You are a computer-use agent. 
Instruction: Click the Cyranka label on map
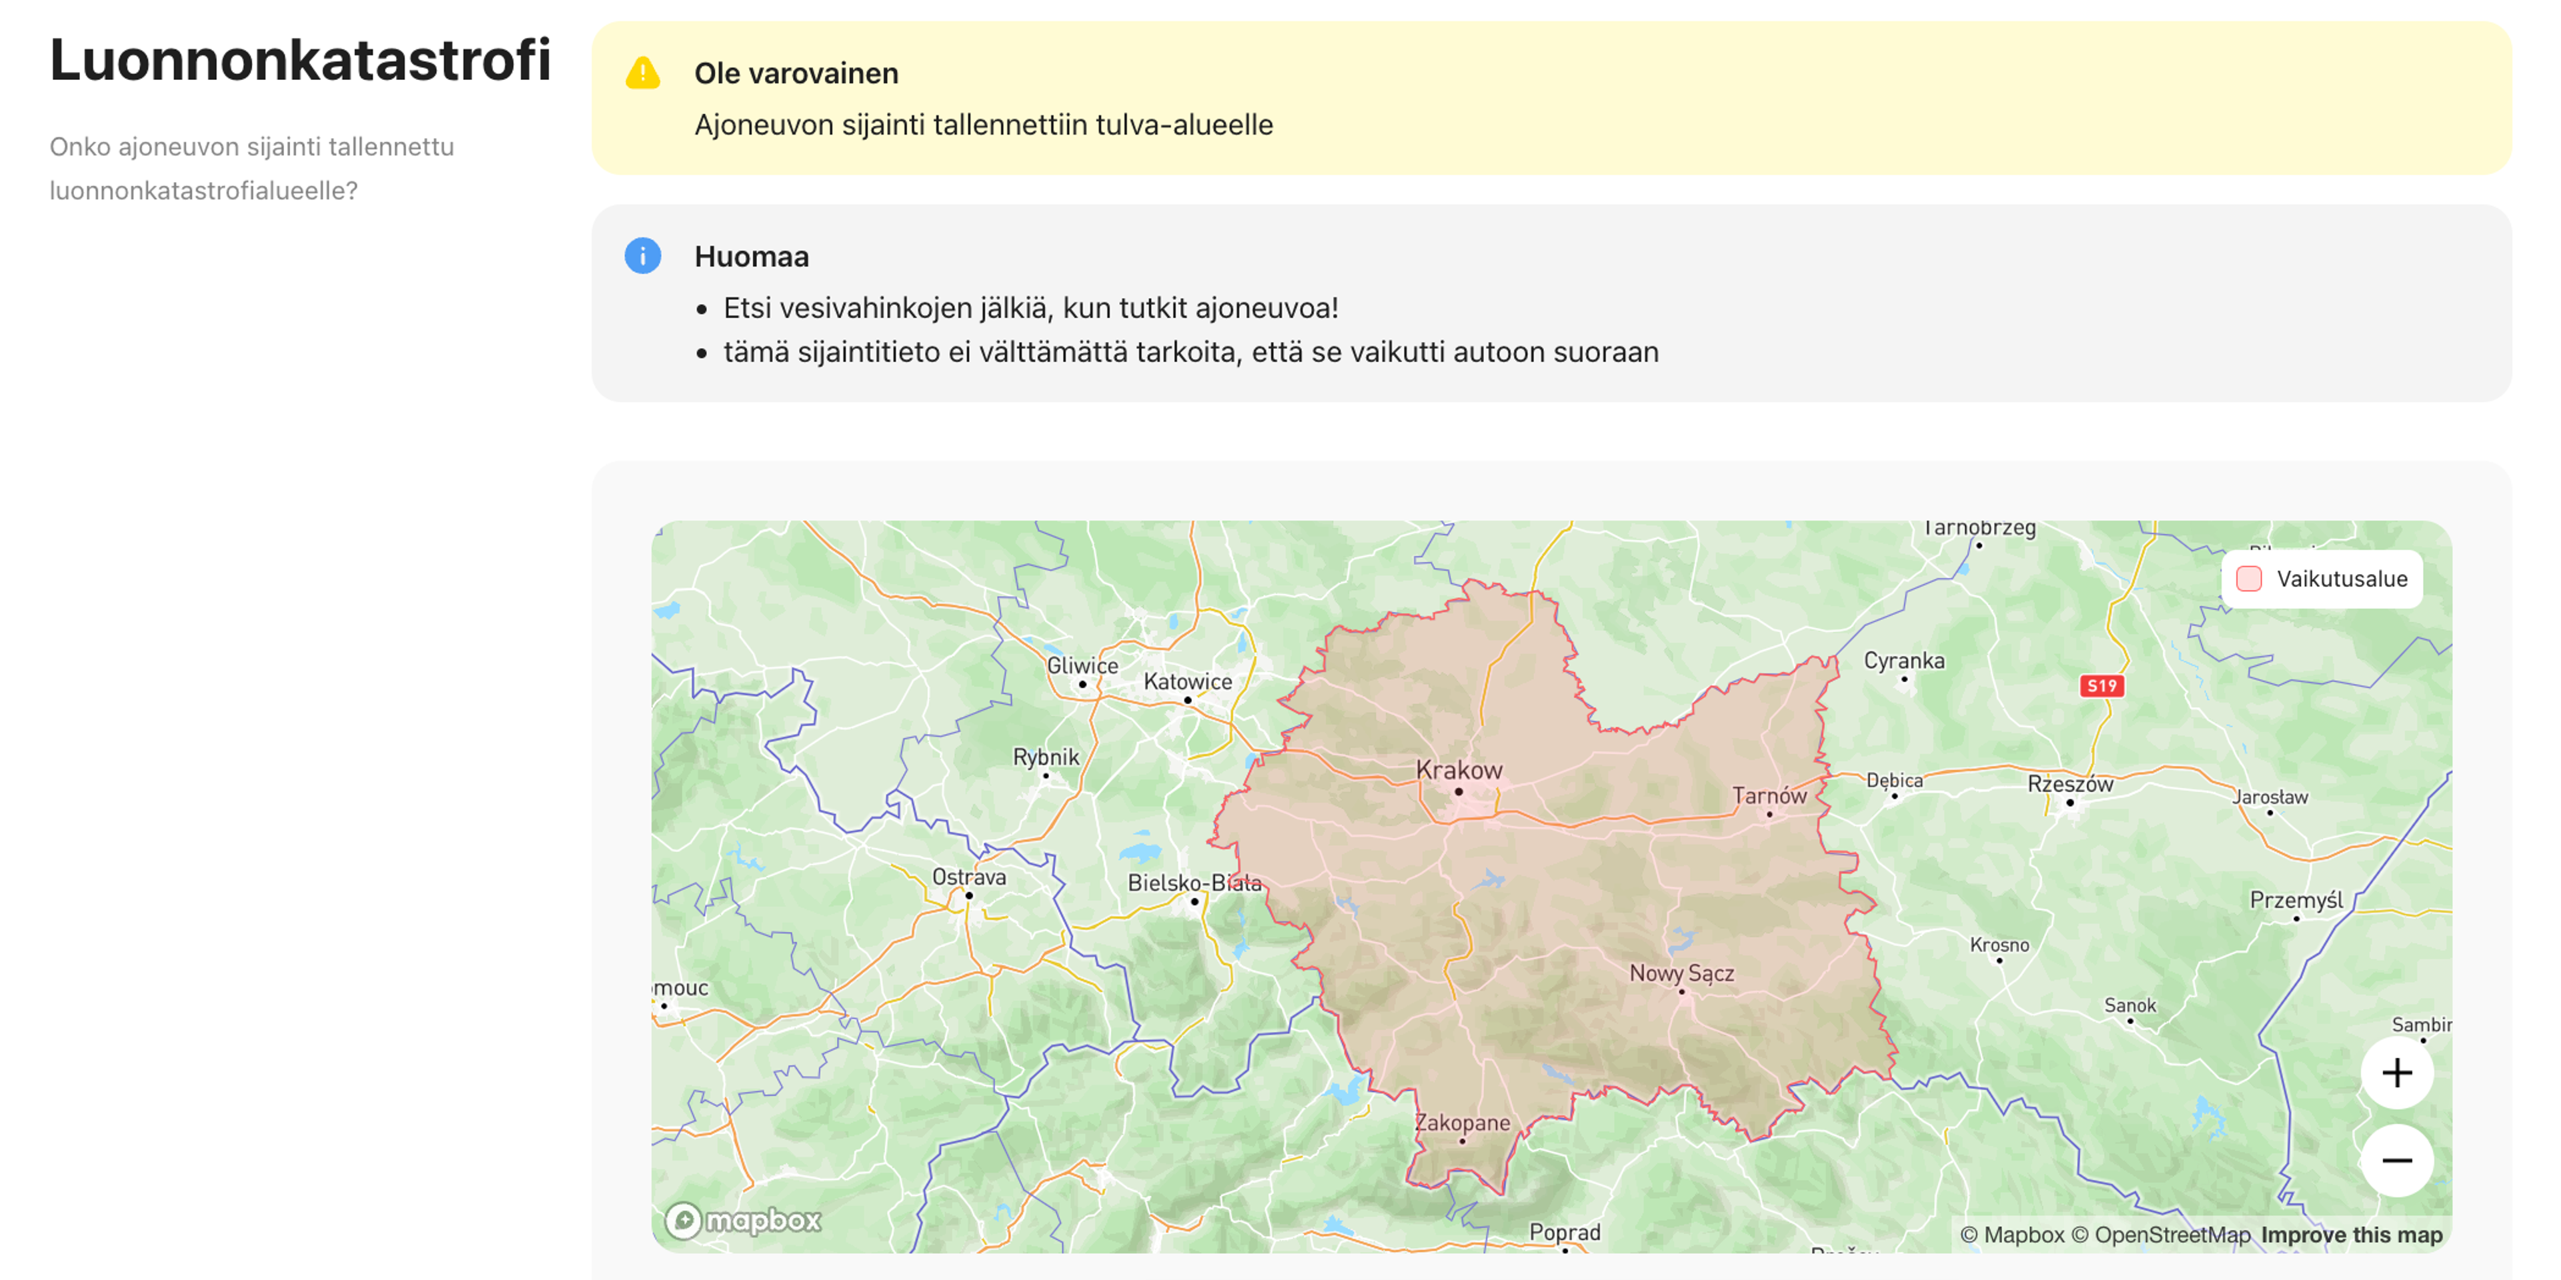pos(1903,661)
